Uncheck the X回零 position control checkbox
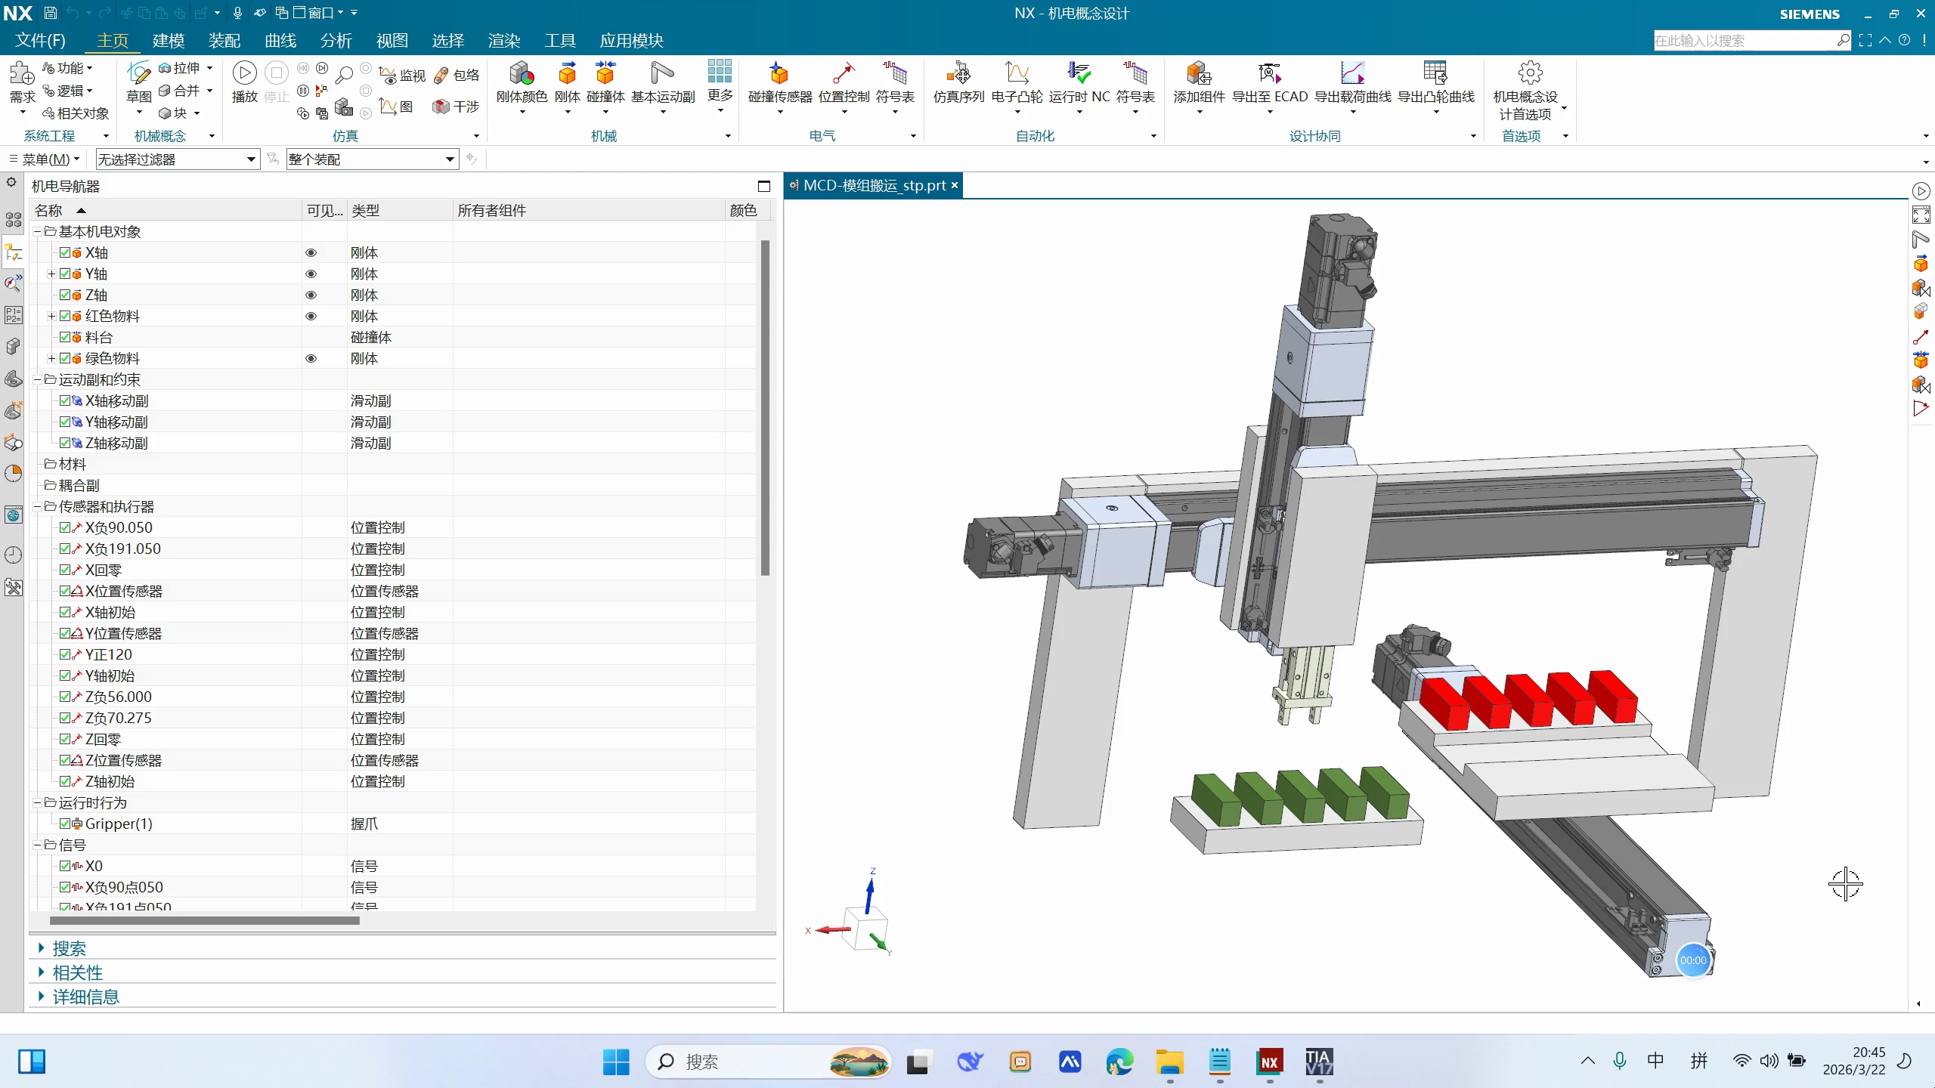 pos(65,570)
